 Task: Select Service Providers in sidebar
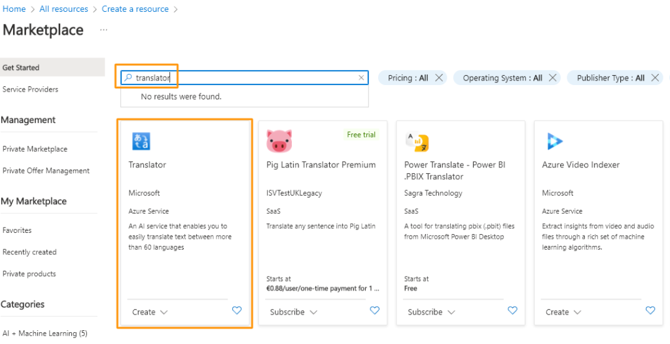coord(30,90)
